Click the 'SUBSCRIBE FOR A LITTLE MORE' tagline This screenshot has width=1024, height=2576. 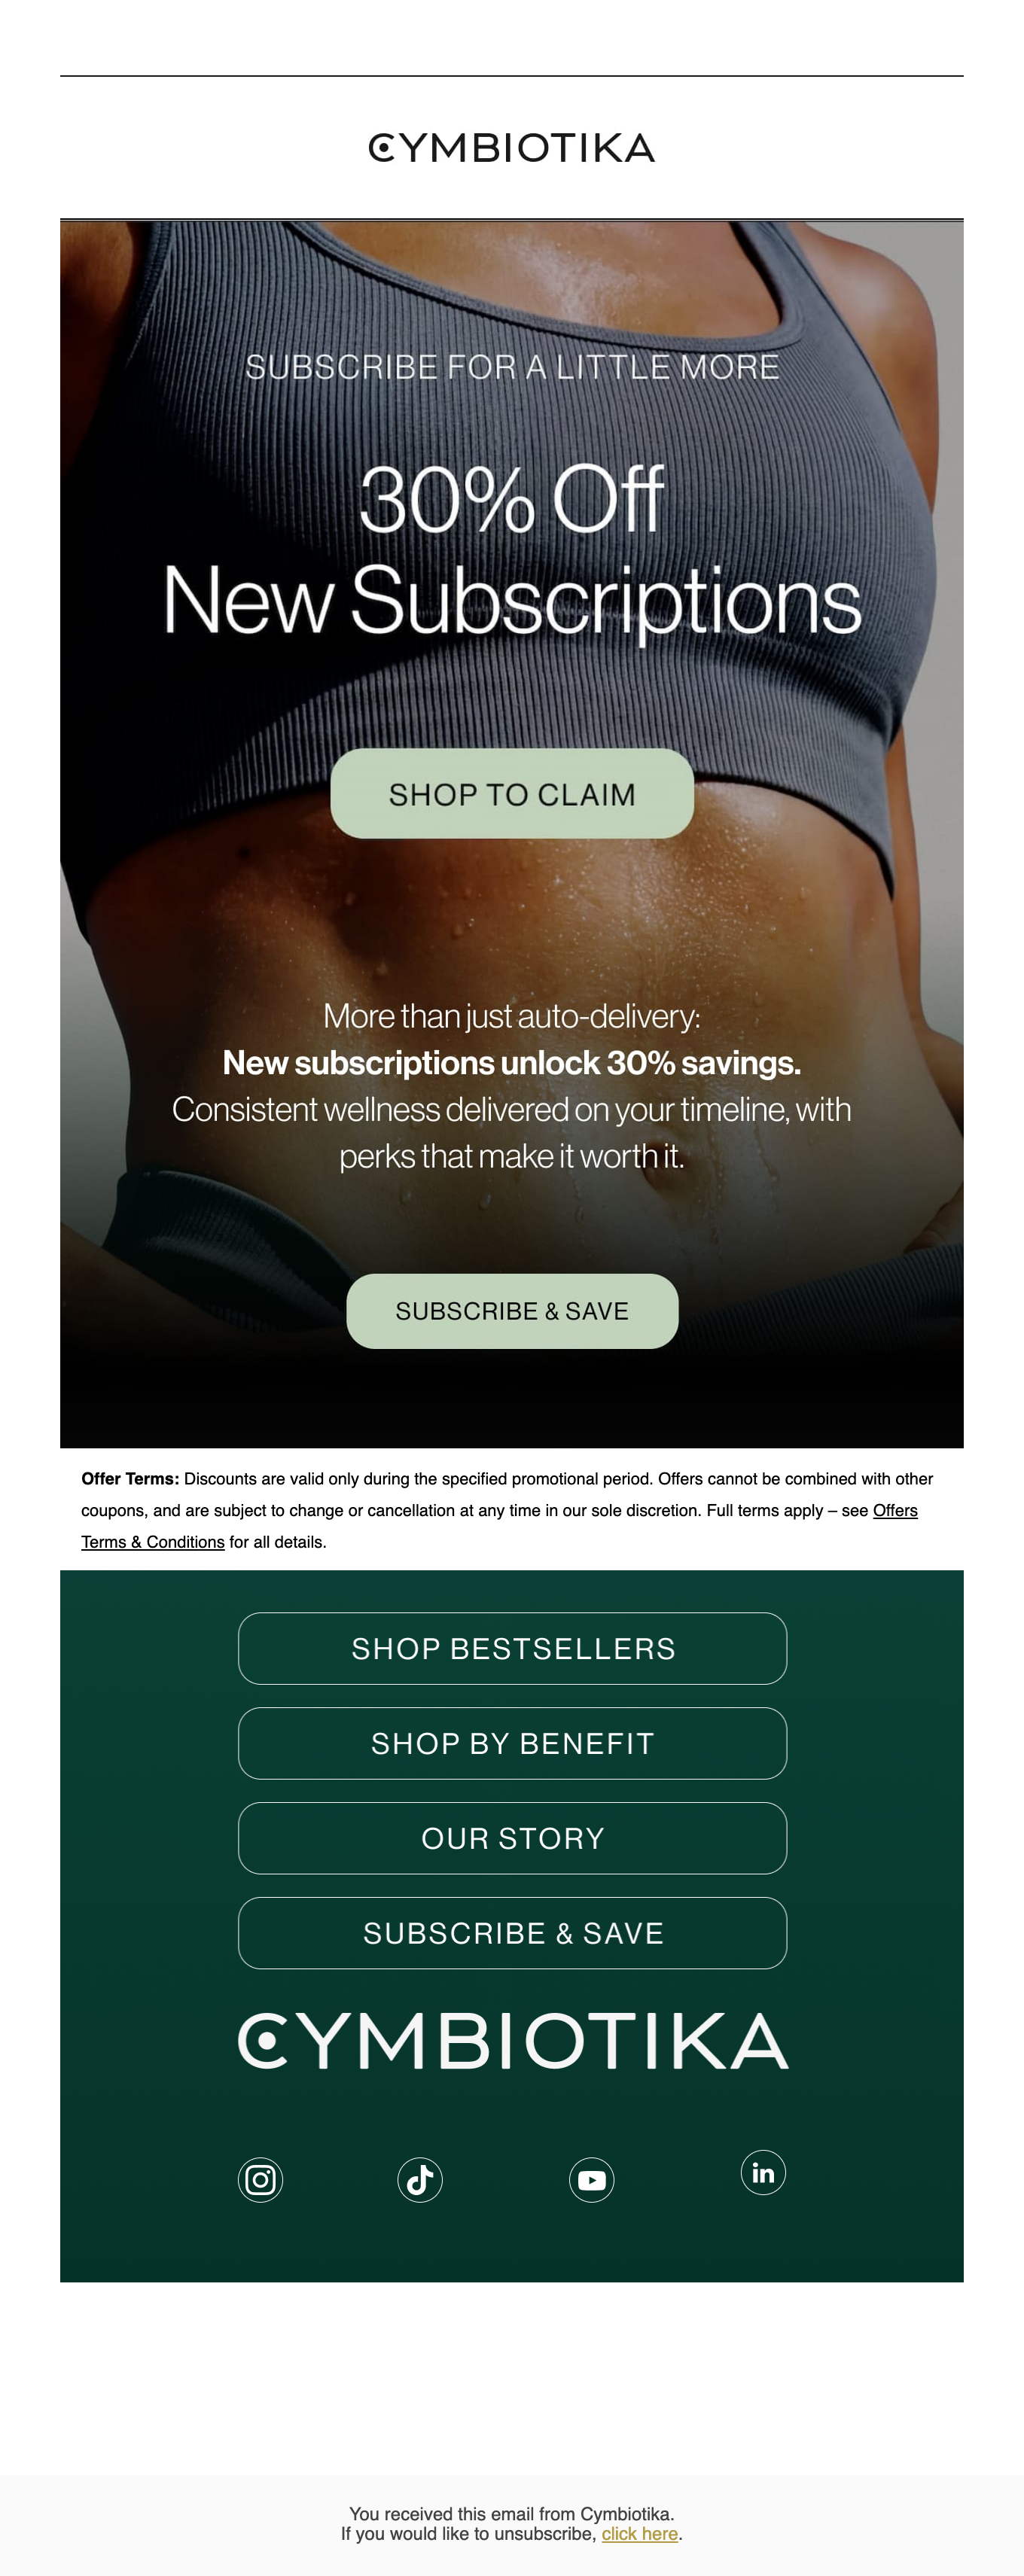point(512,367)
